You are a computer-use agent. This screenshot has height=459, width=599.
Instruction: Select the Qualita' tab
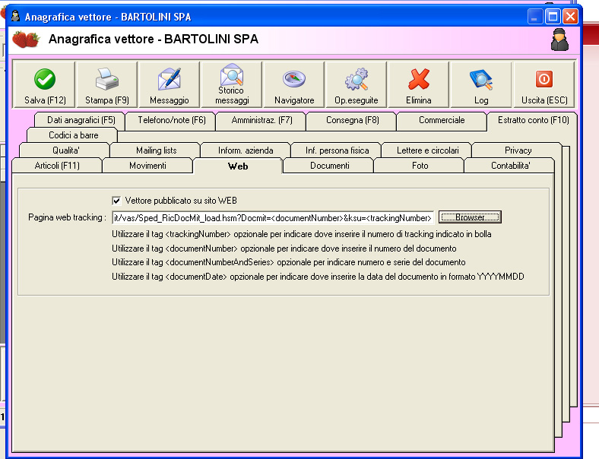[x=65, y=150]
